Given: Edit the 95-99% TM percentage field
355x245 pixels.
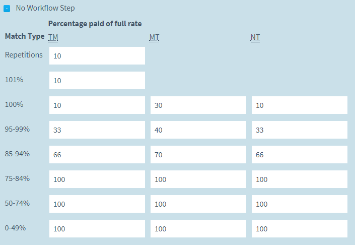Looking at the screenshot, I should 97,130.
